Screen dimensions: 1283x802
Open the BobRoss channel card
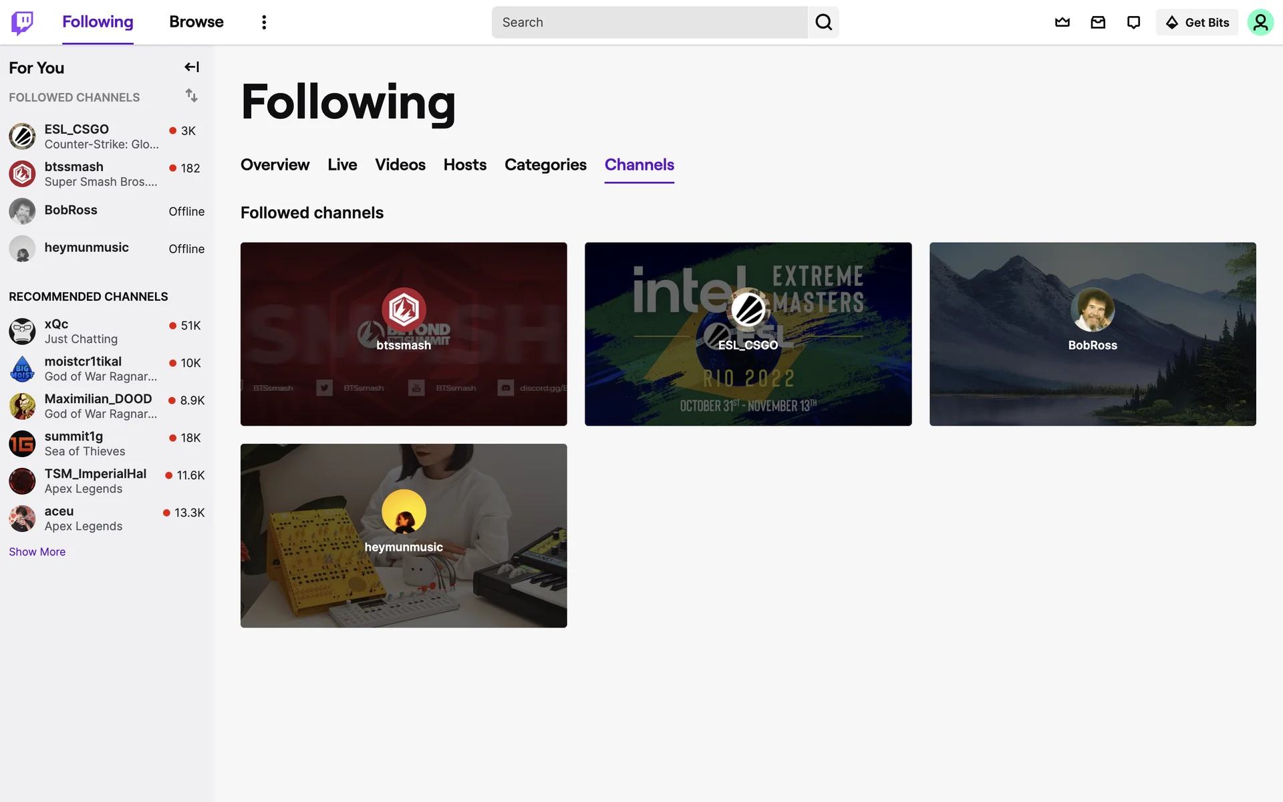pyautogui.click(x=1092, y=333)
